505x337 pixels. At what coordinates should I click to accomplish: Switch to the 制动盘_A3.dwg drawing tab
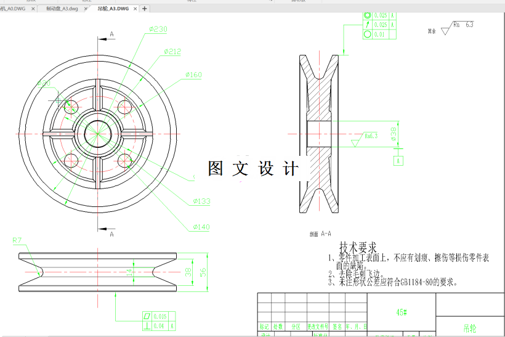click(x=62, y=9)
